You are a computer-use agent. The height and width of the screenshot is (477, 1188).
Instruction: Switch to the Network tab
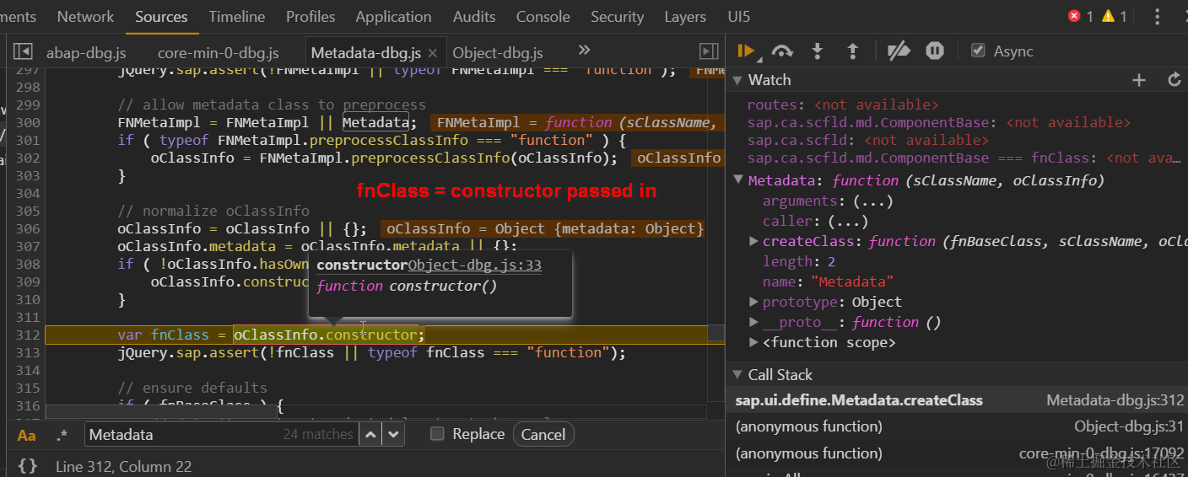(85, 17)
